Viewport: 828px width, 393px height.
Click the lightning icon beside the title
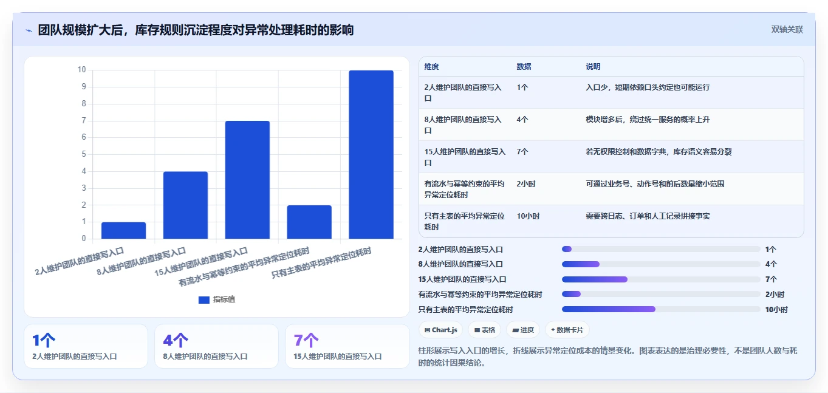(29, 30)
